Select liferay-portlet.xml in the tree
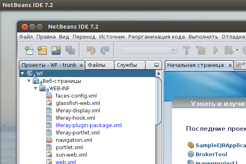The height and width of the screenshot is (164, 246). (x=77, y=132)
